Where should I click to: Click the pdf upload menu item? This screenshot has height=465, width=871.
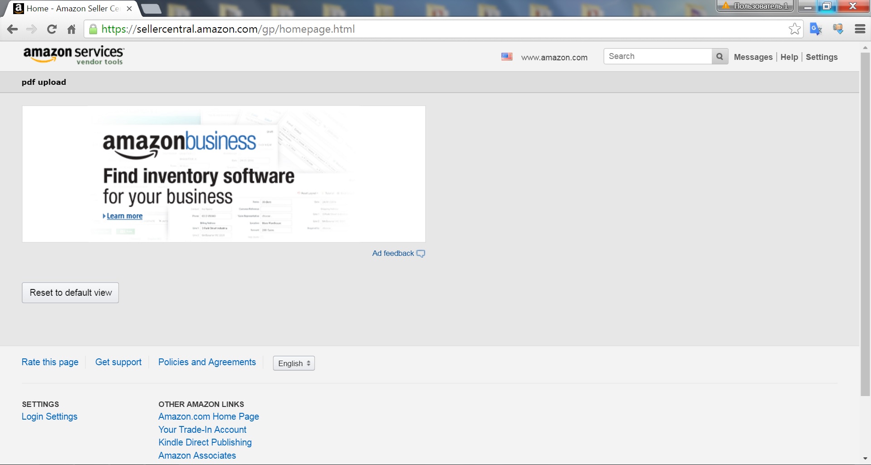click(44, 82)
